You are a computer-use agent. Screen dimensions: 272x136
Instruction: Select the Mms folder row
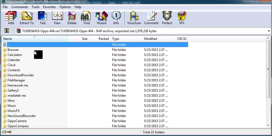95,100
